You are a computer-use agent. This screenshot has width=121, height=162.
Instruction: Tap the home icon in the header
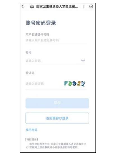point(32,6)
